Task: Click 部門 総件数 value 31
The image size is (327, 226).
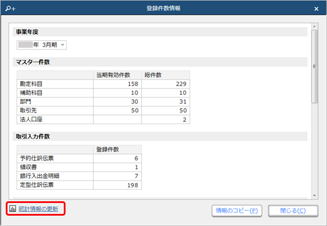Action: pyautogui.click(x=183, y=102)
